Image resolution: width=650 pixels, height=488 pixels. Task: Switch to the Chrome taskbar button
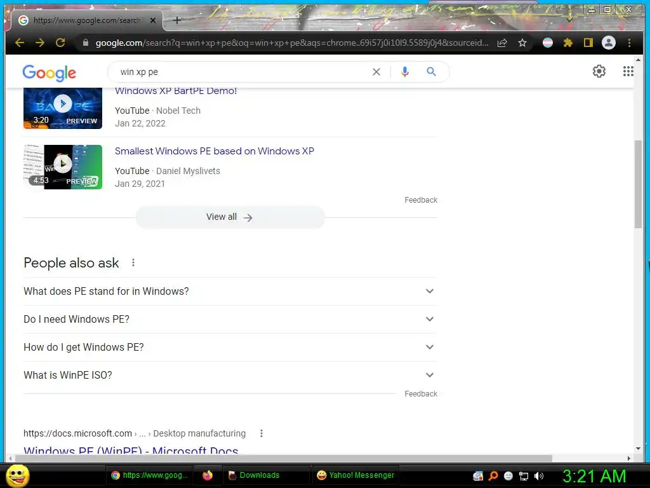150,475
